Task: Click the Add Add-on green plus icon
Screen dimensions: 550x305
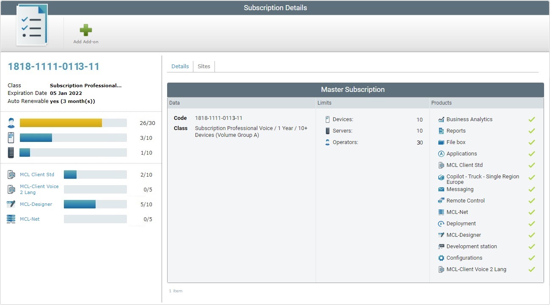Action: [85, 30]
